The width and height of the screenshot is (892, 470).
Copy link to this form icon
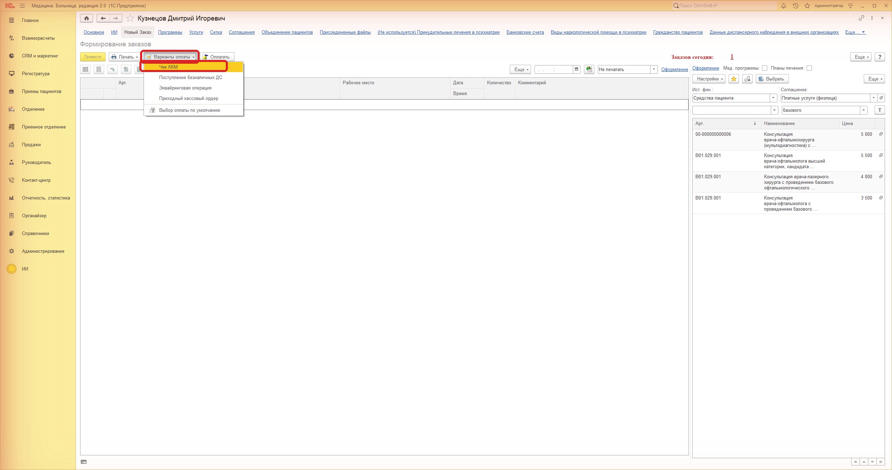click(862, 18)
